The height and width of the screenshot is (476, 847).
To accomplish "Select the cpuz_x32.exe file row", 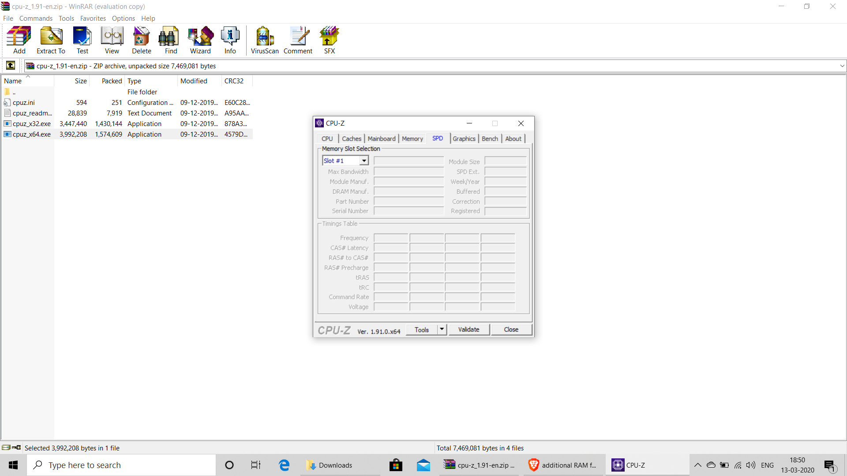I will 32,124.
